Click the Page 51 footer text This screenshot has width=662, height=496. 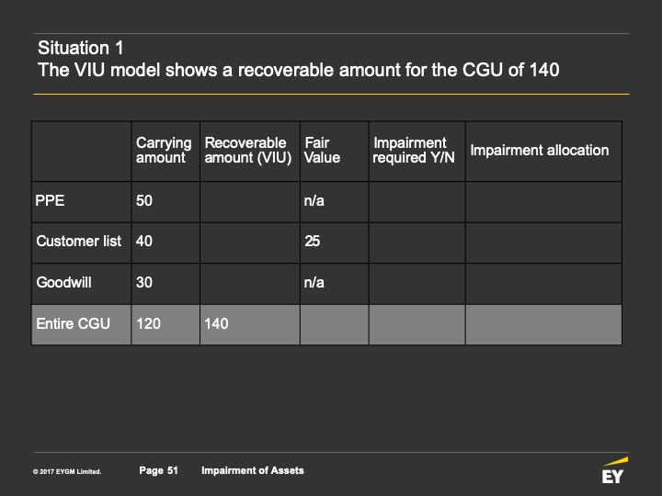click(158, 470)
